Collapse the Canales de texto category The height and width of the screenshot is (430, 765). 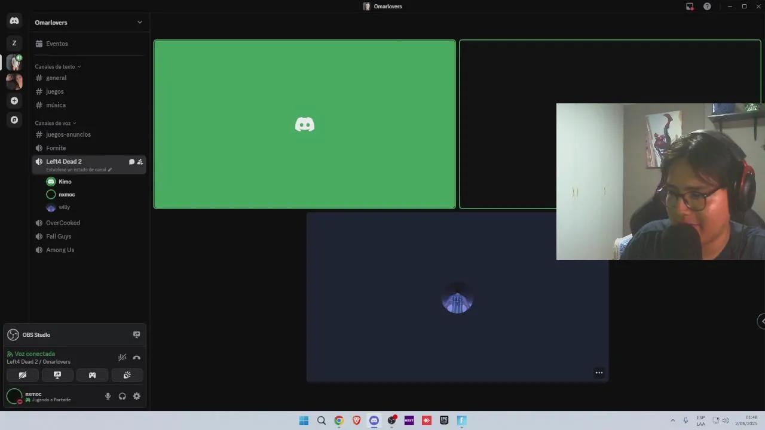pyautogui.click(x=57, y=67)
